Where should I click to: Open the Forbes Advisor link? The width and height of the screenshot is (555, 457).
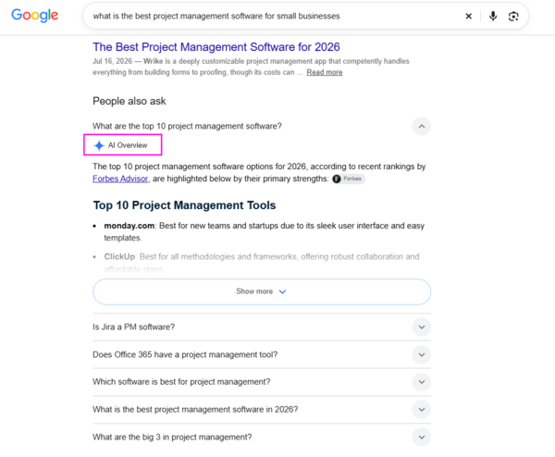click(120, 179)
